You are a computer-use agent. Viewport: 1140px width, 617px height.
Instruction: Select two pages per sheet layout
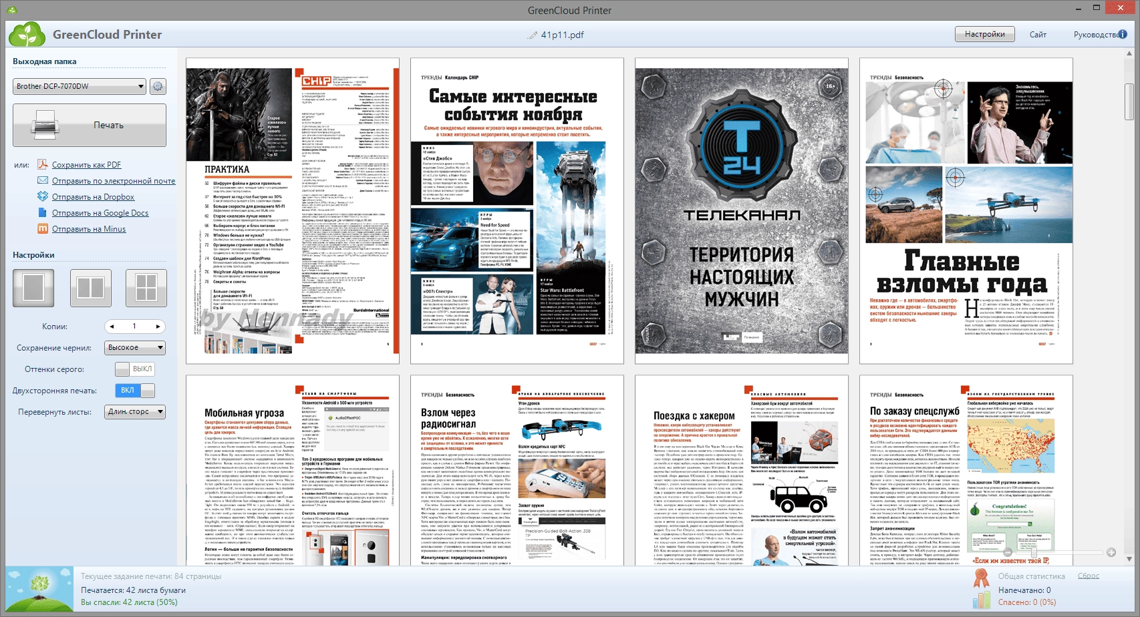pos(90,288)
